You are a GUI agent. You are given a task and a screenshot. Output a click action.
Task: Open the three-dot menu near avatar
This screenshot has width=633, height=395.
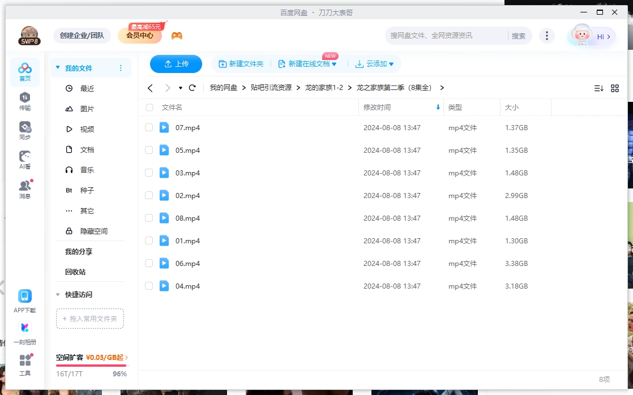click(547, 35)
